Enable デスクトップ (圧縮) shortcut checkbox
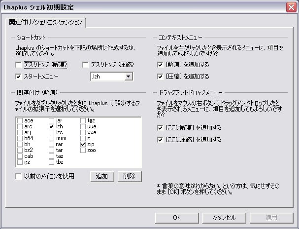The height and width of the screenshot is (229, 299). point(85,65)
